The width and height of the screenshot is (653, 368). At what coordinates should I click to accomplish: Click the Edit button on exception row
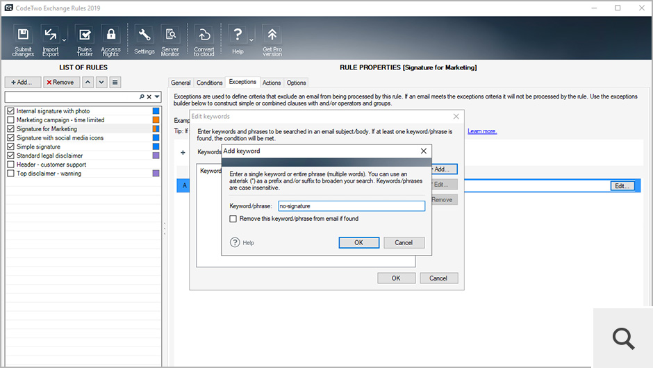(622, 186)
